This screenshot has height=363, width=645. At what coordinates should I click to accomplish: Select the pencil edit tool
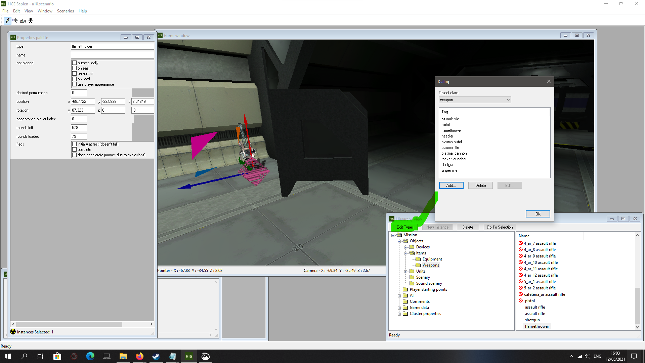click(x=8, y=21)
